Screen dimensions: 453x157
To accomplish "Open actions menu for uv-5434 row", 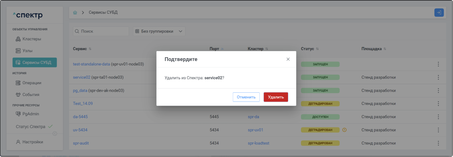I will coord(438,130).
